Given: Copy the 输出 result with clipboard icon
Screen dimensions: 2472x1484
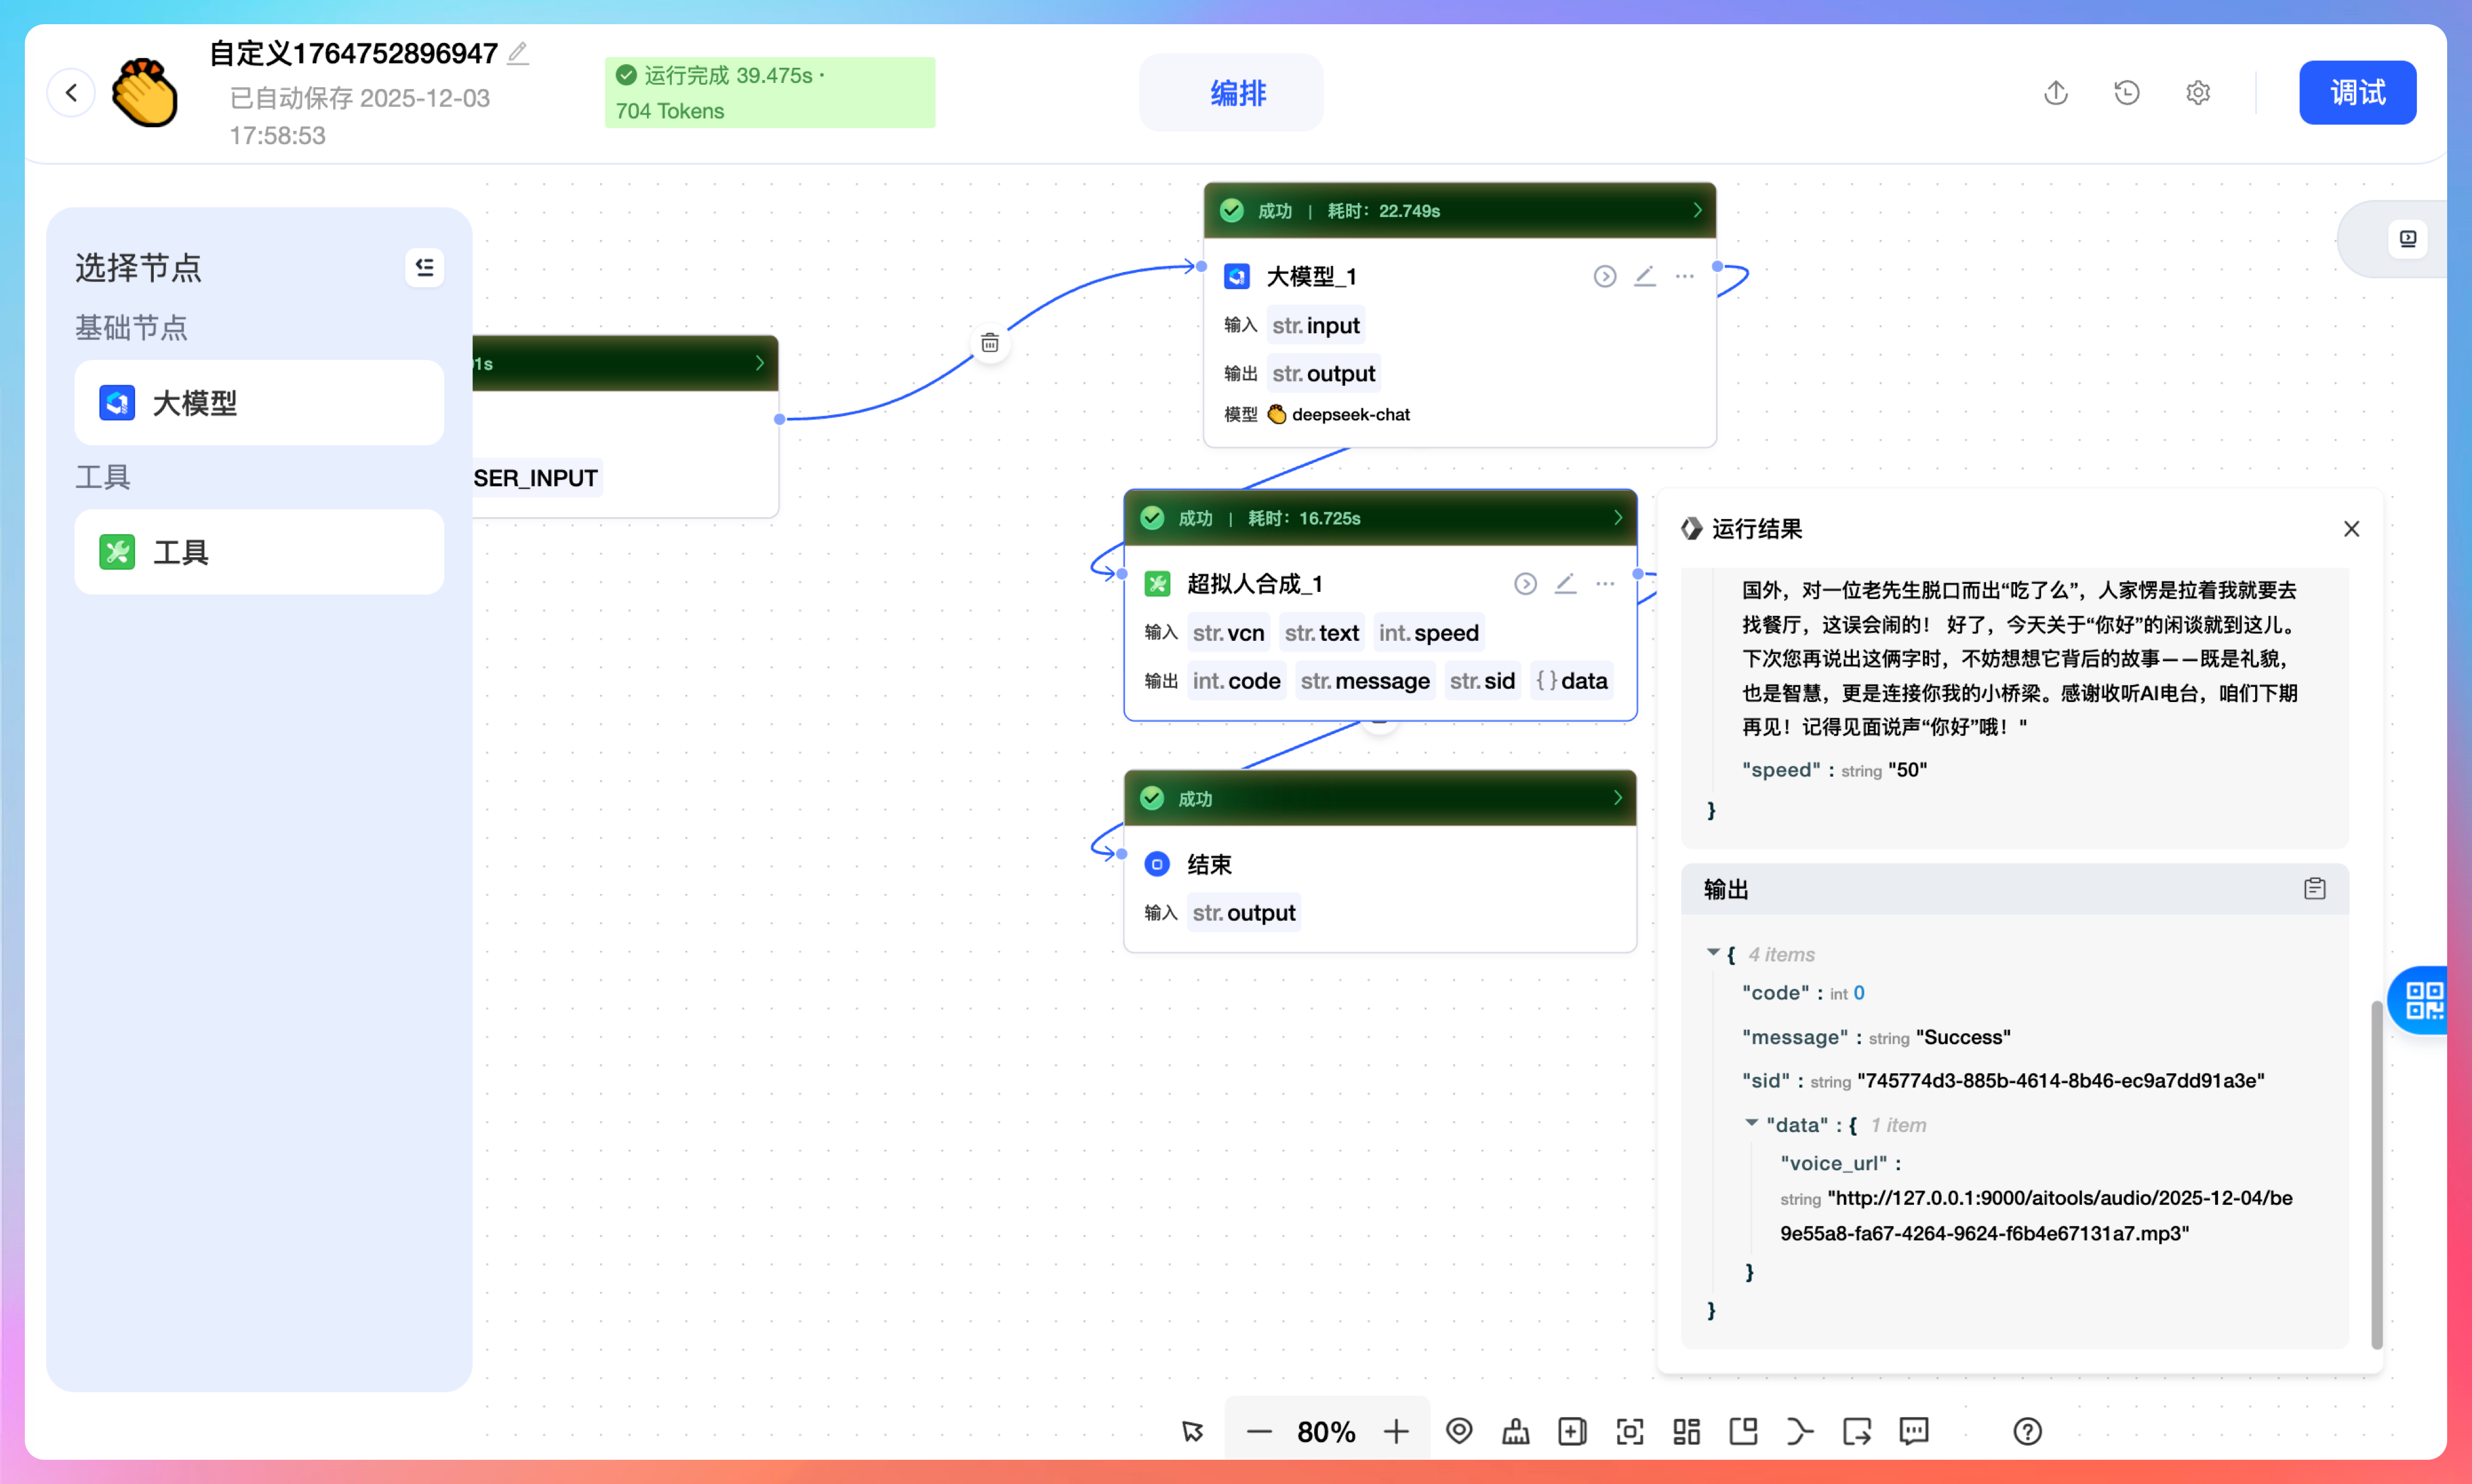Looking at the screenshot, I should (2314, 888).
